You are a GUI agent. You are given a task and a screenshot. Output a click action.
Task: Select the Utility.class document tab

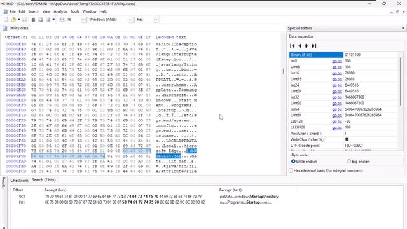tap(16, 28)
